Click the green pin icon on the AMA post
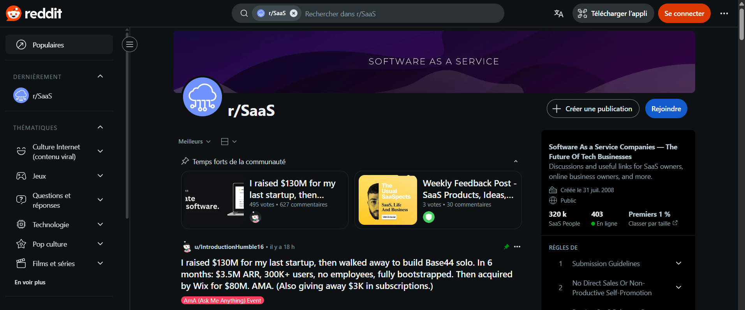Image resolution: width=745 pixels, height=310 pixels. click(x=506, y=246)
